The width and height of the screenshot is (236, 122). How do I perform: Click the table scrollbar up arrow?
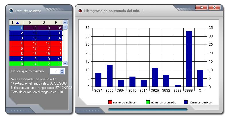[x=65, y=23]
